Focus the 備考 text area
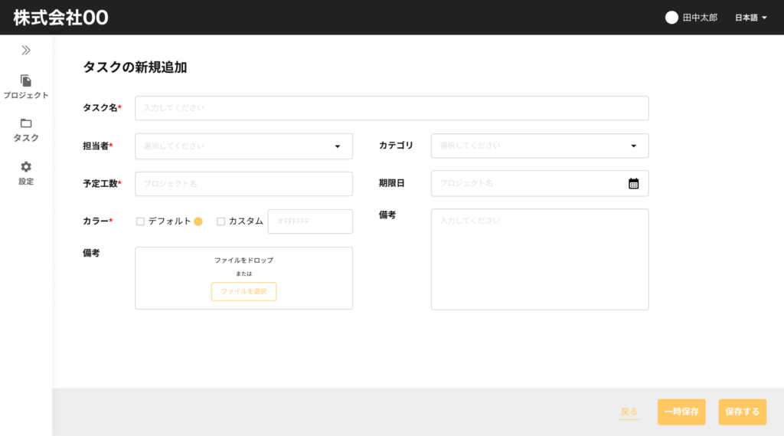This screenshot has height=436, width=784. point(540,259)
